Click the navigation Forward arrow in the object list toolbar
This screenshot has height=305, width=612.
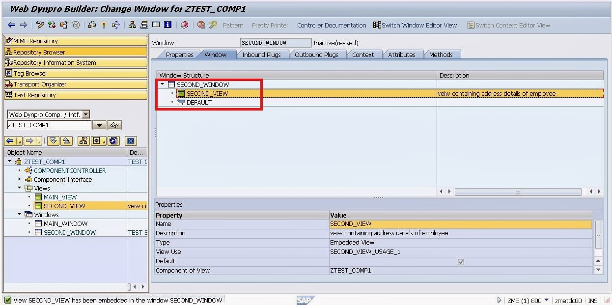pyautogui.click(x=30, y=141)
